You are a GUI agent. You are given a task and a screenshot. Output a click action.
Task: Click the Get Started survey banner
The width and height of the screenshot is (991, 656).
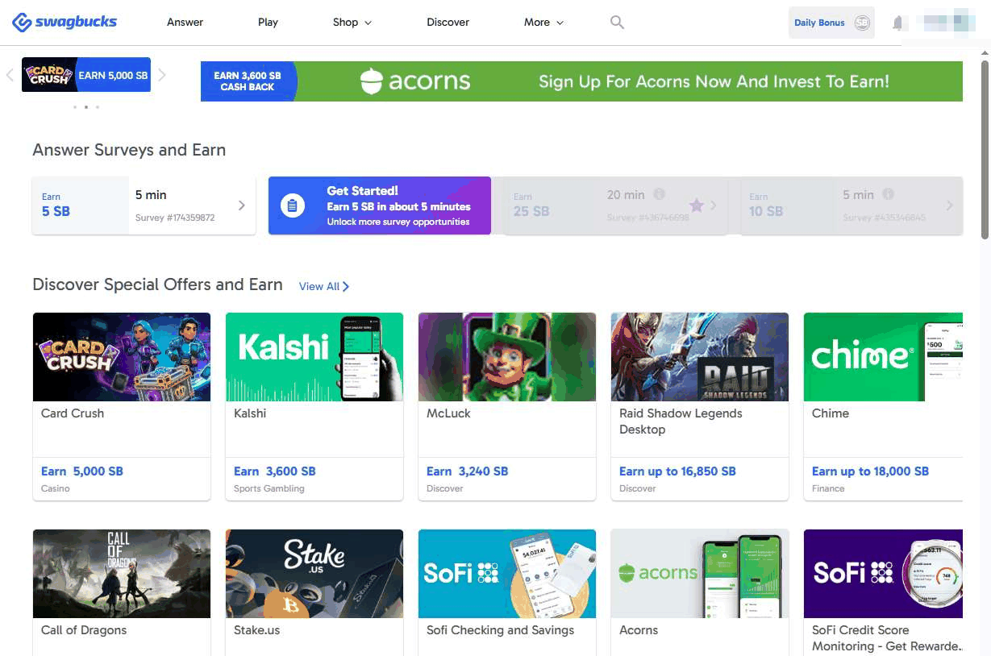(379, 206)
